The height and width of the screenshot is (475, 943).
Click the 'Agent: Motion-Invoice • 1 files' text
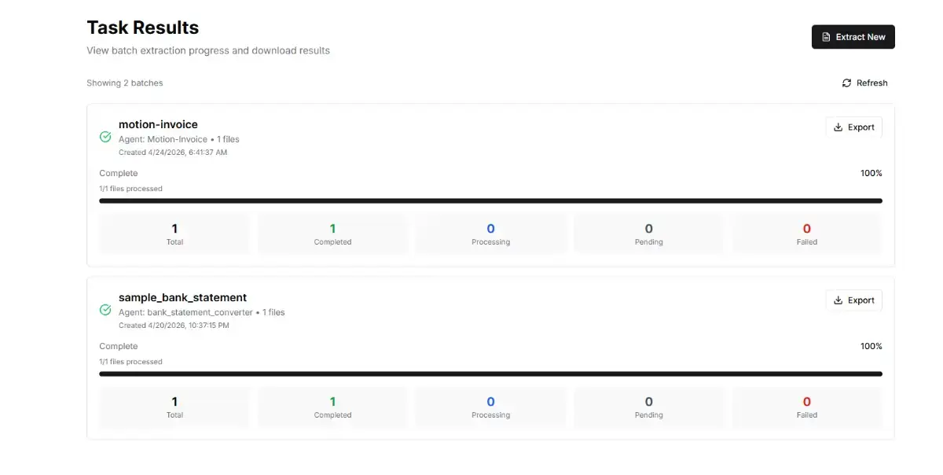click(x=179, y=139)
